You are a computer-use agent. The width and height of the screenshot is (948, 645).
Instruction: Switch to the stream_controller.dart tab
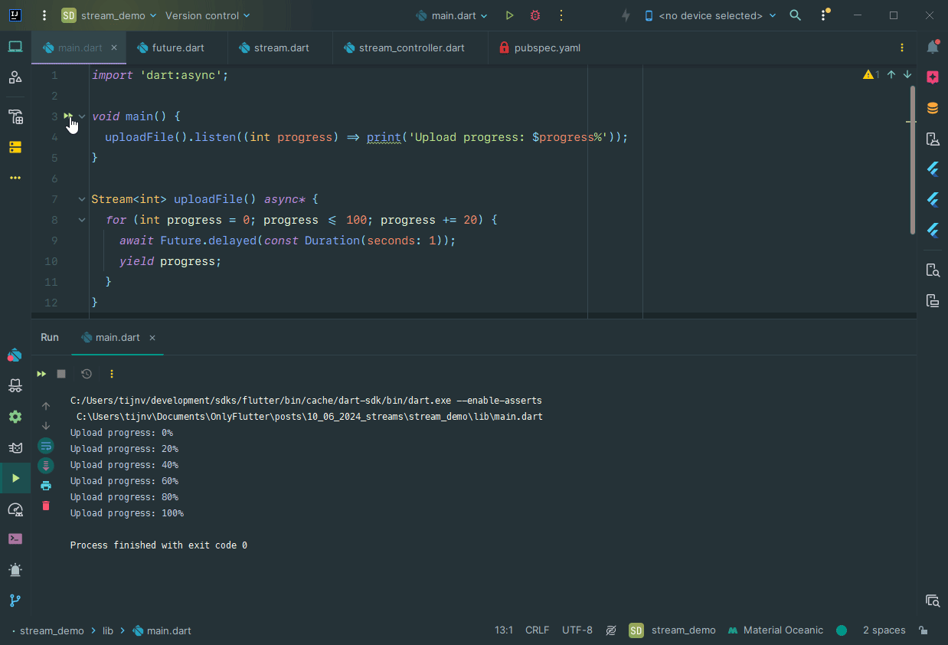tap(411, 47)
